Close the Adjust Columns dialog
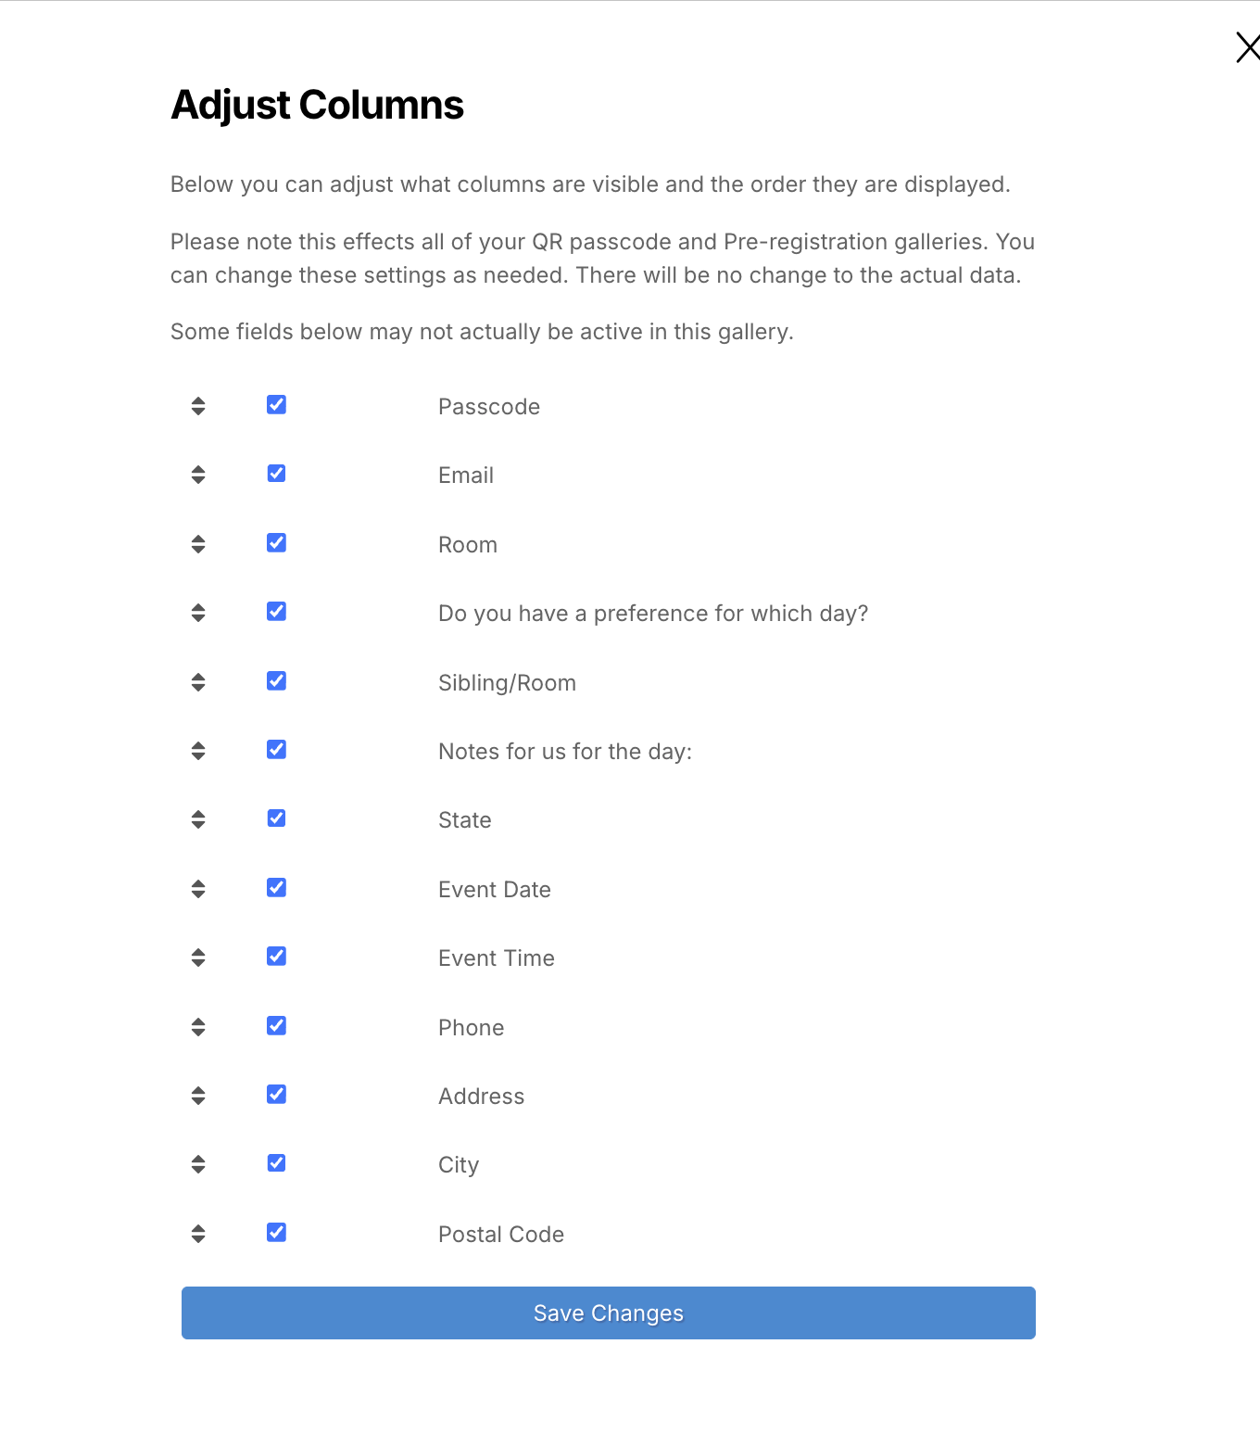 pos(1247,47)
